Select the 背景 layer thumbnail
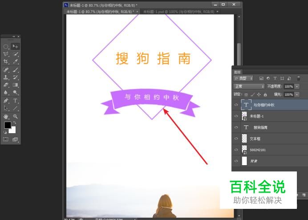The height and width of the screenshot is (220, 308). click(244, 161)
